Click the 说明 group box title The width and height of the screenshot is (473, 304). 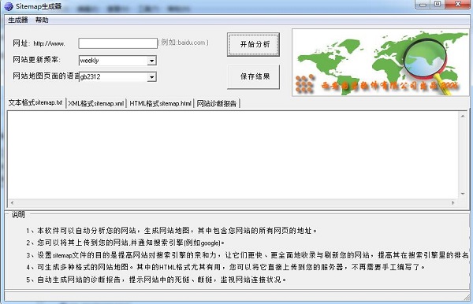click(18, 215)
